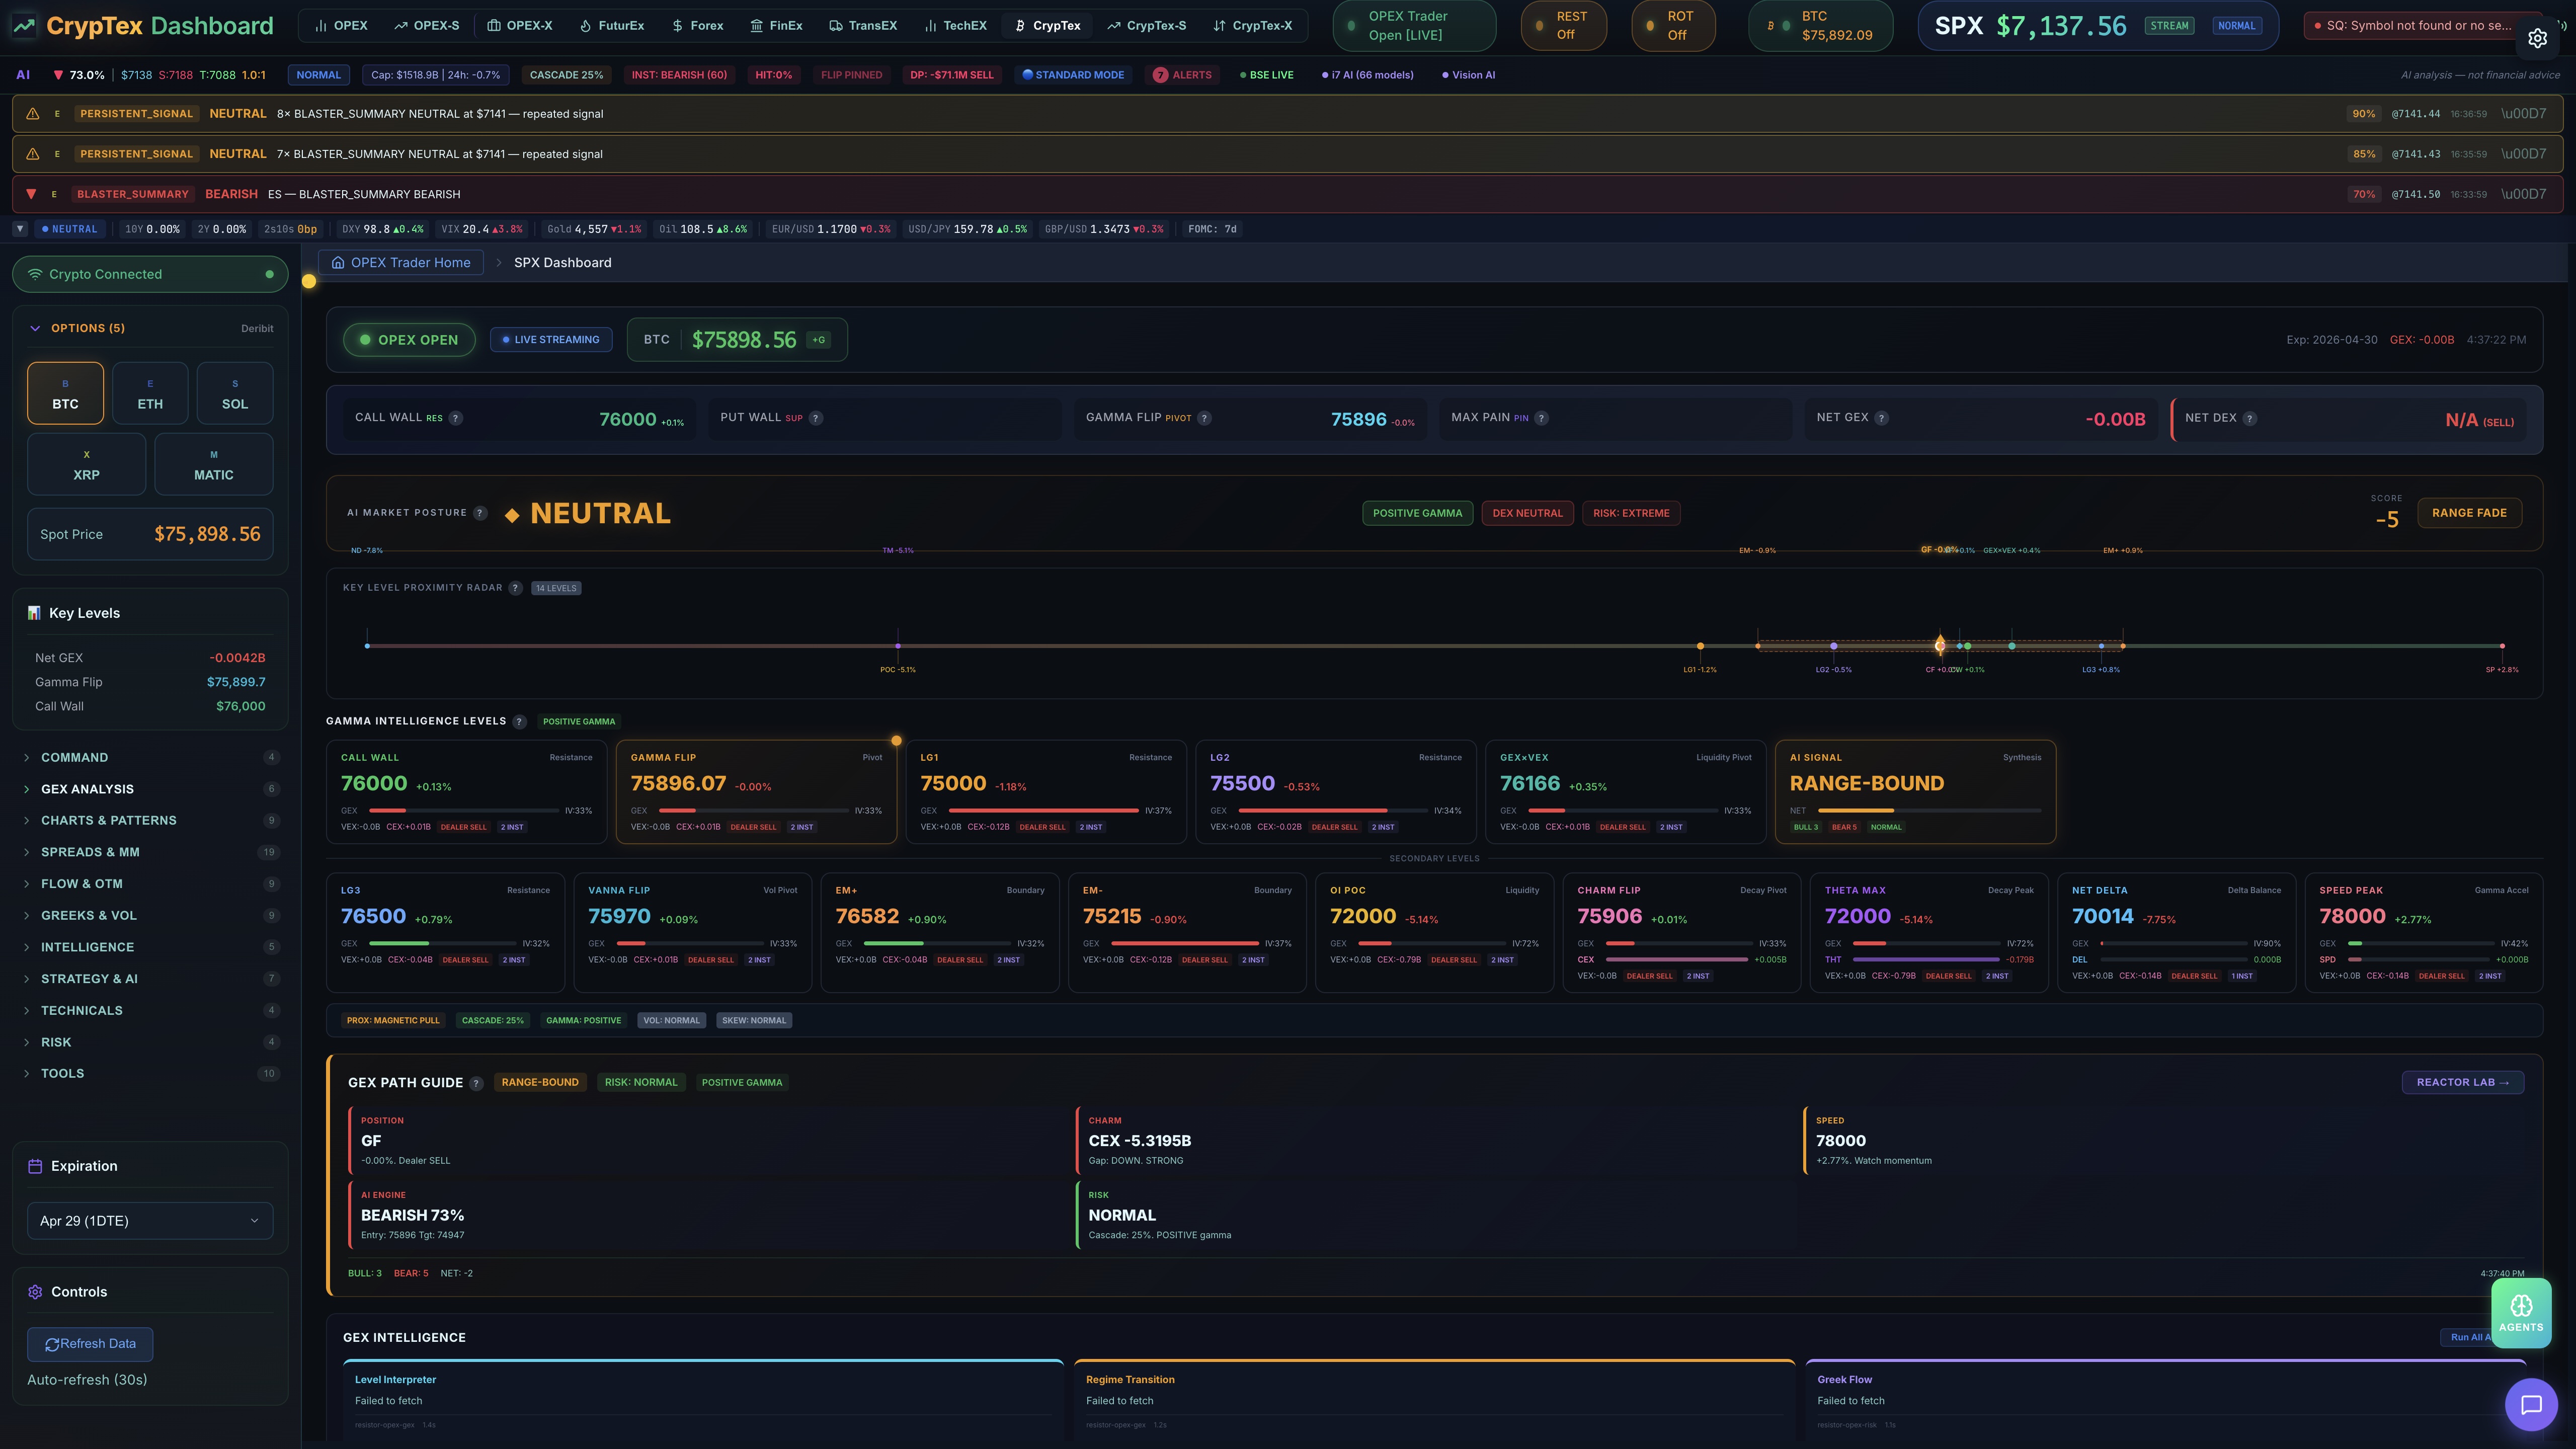Open the Apr 29 (1DTE) expiration dropdown
This screenshot has width=2576, height=1449.
[150, 1221]
